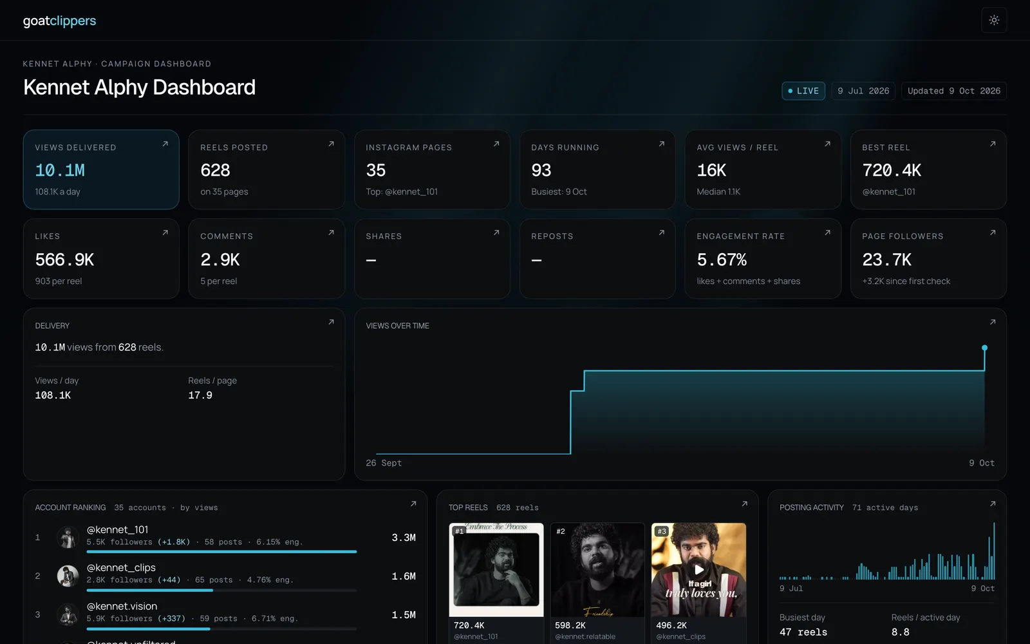Open the Page Followers card arrow icon
The width and height of the screenshot is (1030, 644).
point(993,233)
